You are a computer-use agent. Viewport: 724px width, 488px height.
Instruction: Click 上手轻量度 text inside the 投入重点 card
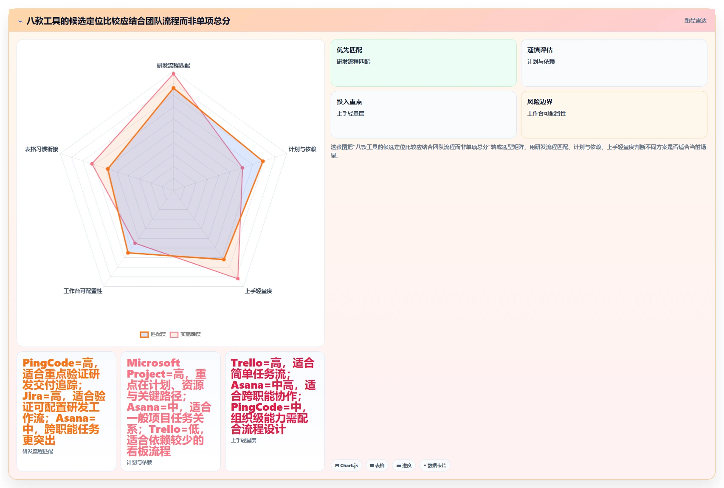[351, 113]
